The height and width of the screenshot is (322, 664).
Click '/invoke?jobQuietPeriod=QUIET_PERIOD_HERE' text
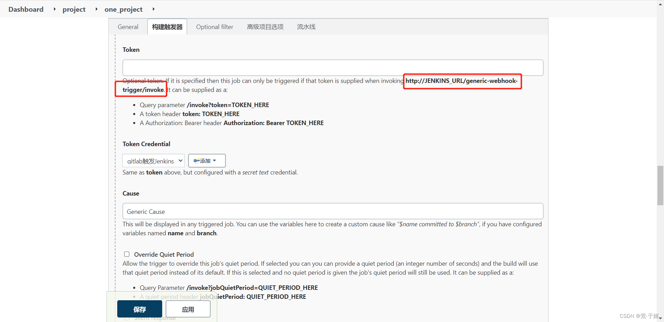tap(252, 288)
